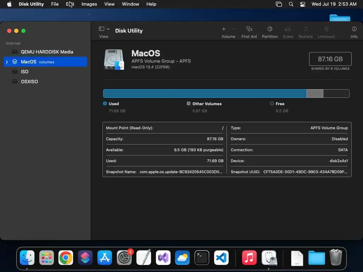The height and width of the screenshot is (272, 363).
Task: Launch Google Chrome from the Dock
Action: (x=66, y=258)
